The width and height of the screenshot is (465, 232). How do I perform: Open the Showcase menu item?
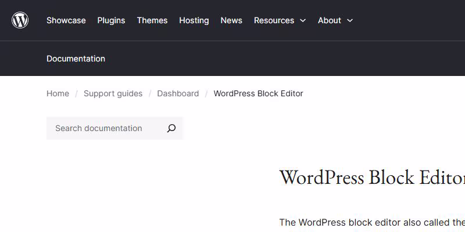click(x=66, y=20)
